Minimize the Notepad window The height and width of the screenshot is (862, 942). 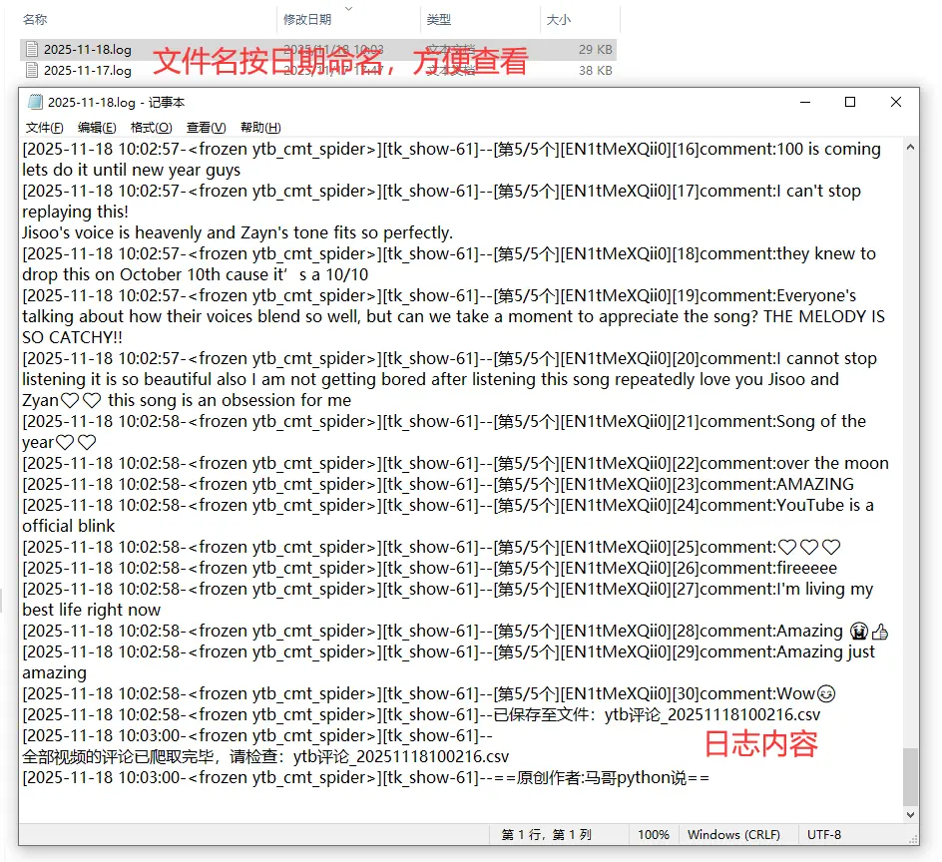(805, 102)
